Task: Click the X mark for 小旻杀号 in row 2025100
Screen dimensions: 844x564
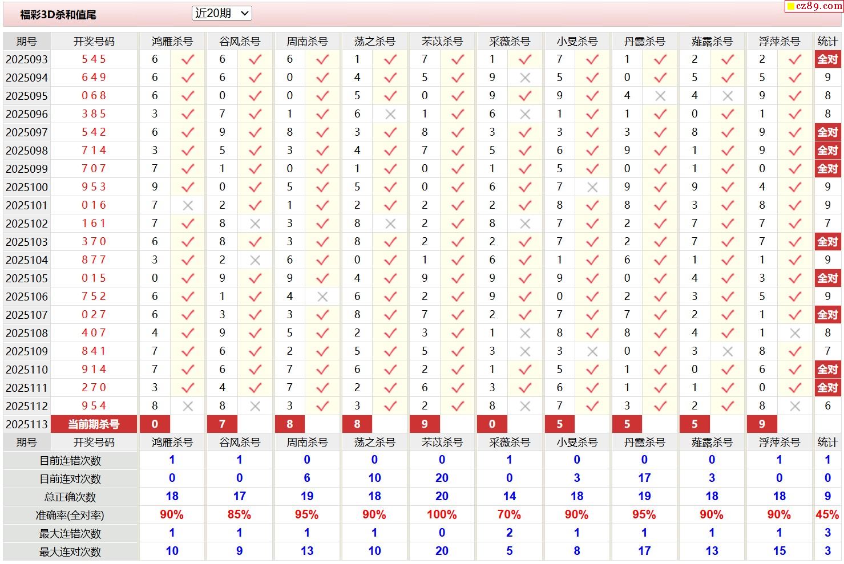Action: pos(592,187)
